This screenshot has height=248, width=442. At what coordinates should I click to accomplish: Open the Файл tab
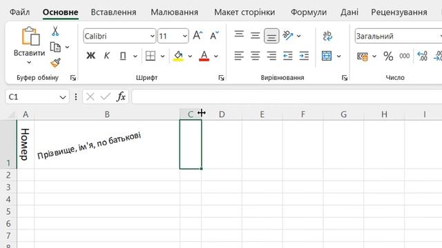(x=19, y=12)
